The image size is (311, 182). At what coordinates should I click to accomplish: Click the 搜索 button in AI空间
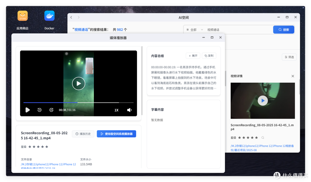[x=284, y=30]
